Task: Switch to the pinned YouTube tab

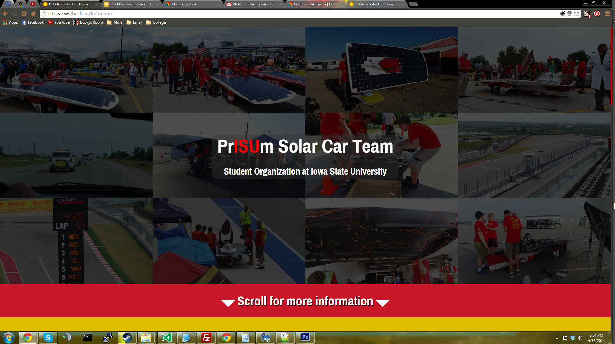Action: pos(33,4)
